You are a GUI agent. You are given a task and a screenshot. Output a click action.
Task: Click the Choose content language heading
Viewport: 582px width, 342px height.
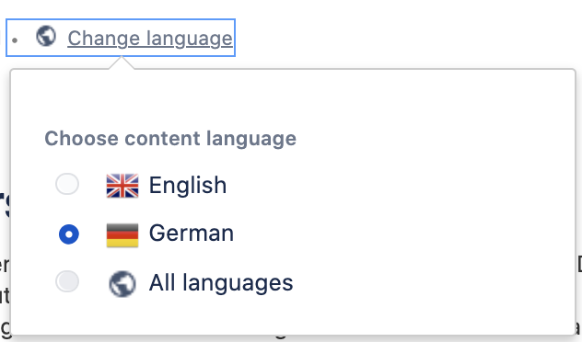170,139
